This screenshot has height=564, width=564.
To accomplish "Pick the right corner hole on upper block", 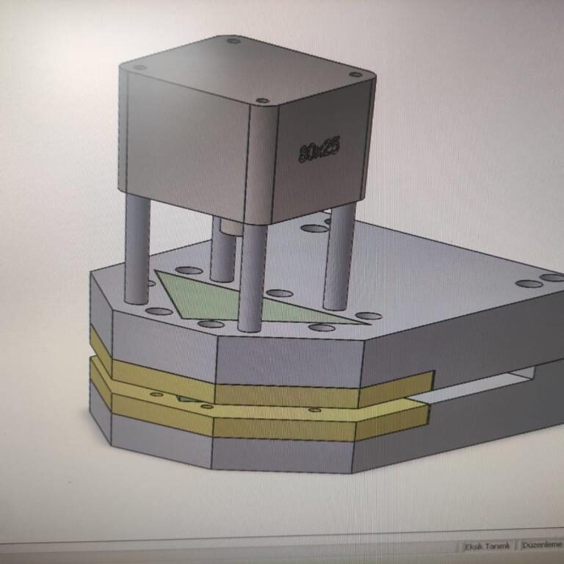I will tap(355, 74).
